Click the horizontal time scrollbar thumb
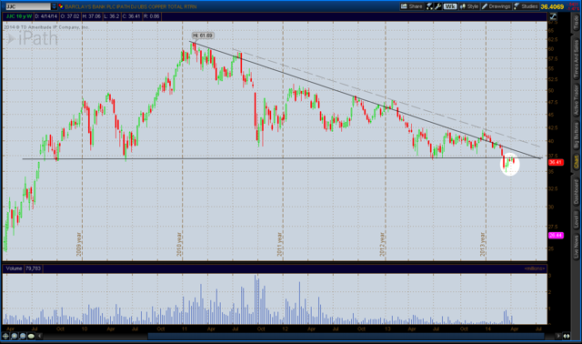This screenshot has width=582, height=344. pos(346,336)
